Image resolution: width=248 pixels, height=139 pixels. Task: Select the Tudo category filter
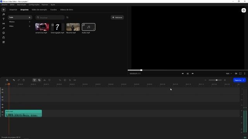coord(20,17)
